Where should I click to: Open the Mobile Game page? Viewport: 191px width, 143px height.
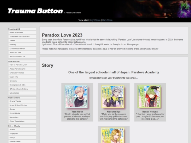pyautogui.click(x=22, y=142)
